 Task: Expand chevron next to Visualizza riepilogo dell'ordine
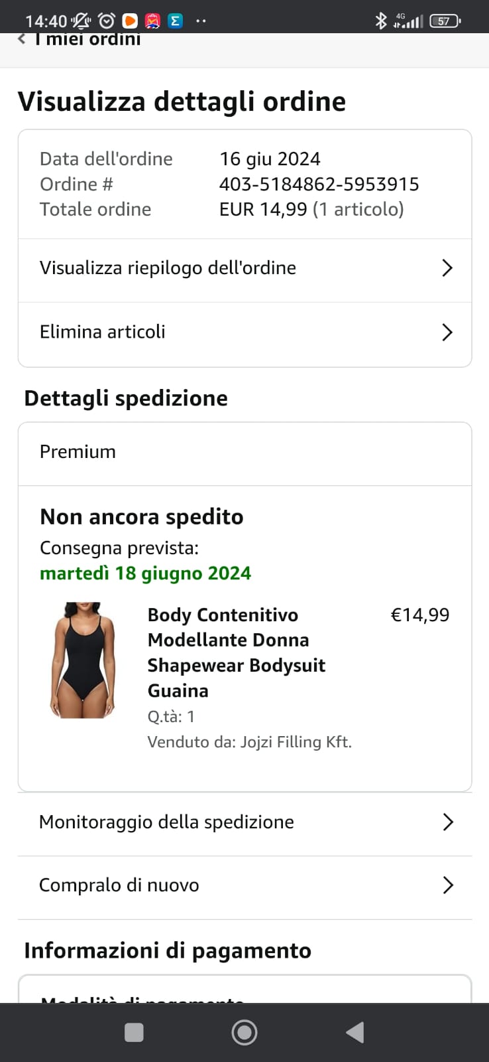coord(447,268)
